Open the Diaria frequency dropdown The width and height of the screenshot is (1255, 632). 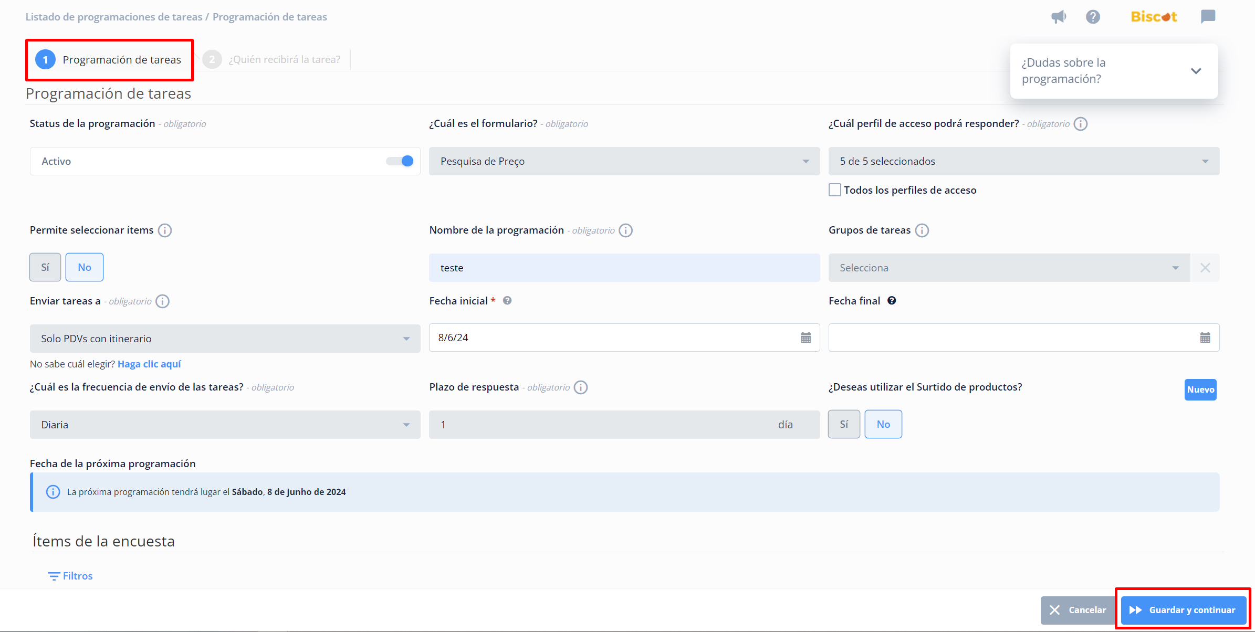(225, 425)
